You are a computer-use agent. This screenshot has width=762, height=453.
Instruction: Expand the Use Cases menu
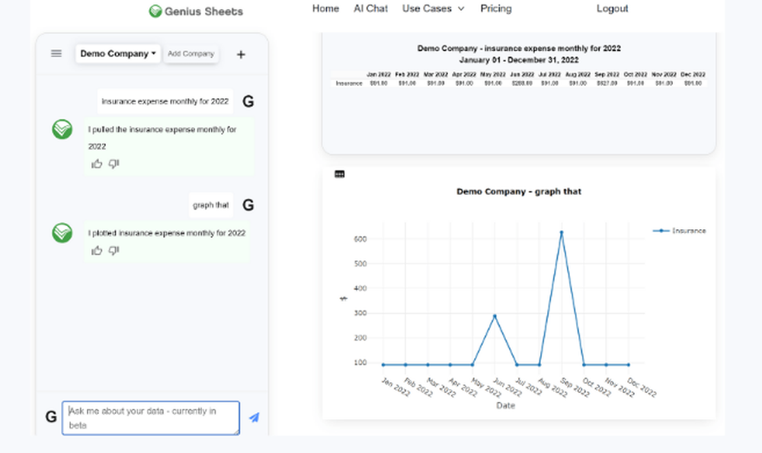pos(433,9)
